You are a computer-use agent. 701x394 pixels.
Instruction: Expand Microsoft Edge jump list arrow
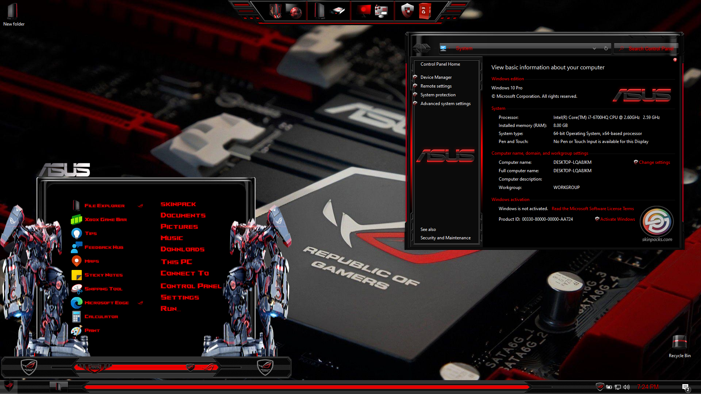[141, 303]
